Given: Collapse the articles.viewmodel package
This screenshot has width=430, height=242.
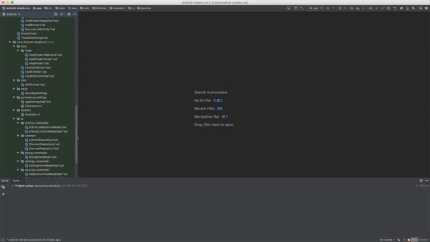Looking at the screenshot, I should coord(18,123).
